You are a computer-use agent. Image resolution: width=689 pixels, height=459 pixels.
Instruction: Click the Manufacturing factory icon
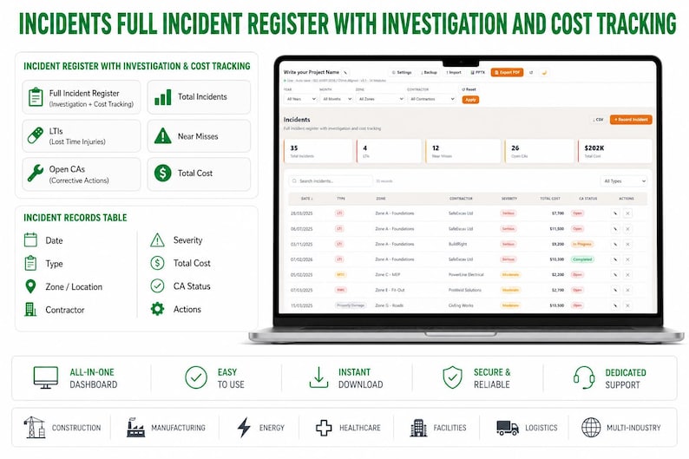pyautogui.click(x=135, y=428)
